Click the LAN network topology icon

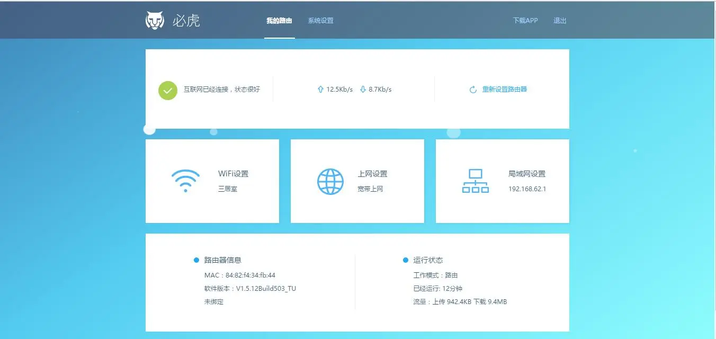[x=475, y=181]
